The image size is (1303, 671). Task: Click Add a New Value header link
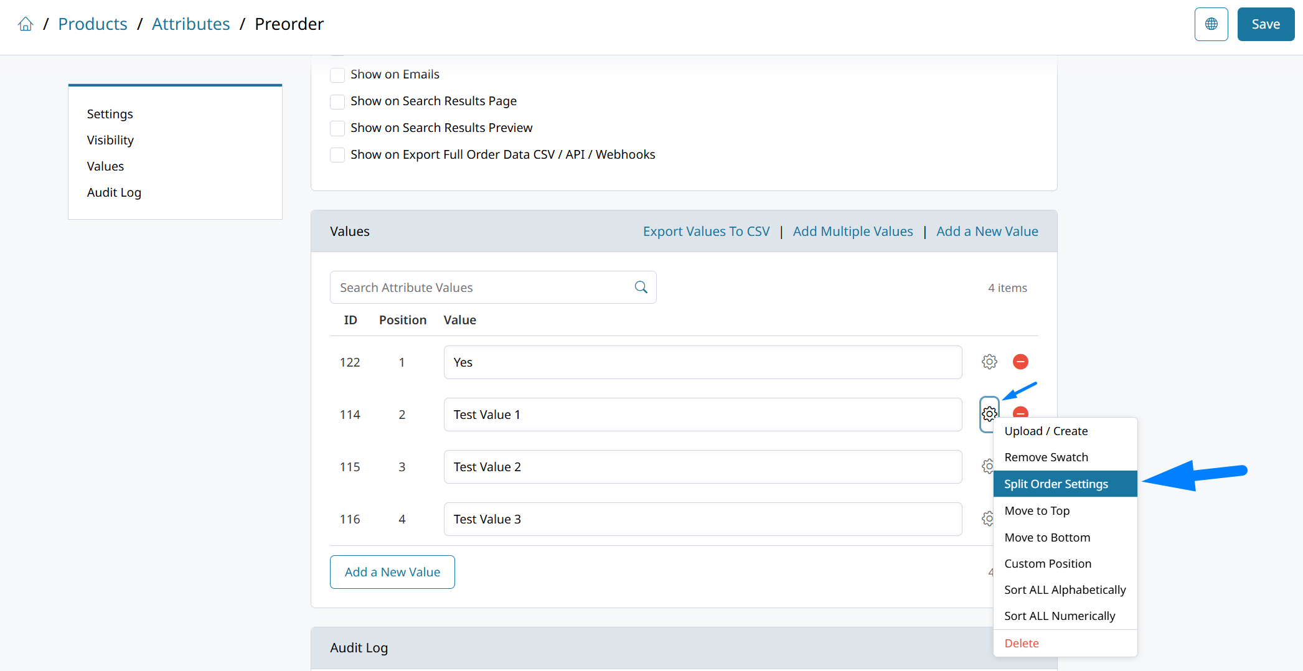pyautogui.click(x=987, y=231)
